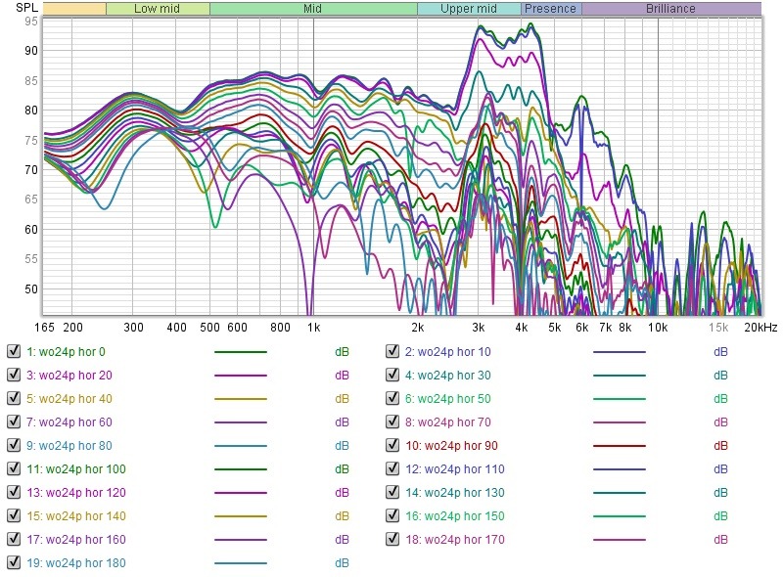Click the green line sample for wo24p hor 0
Image resolution: width=783 pixels, height=577 pixels.
point(241,352)
